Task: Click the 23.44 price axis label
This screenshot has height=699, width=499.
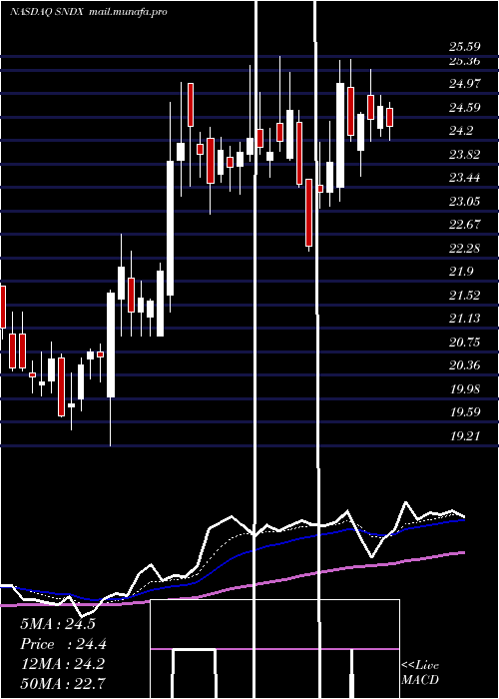Action: (x=464, y=178)
